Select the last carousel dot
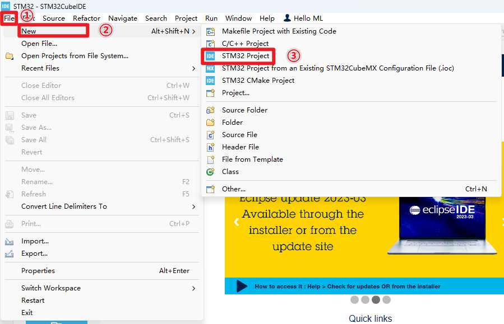 386,299
